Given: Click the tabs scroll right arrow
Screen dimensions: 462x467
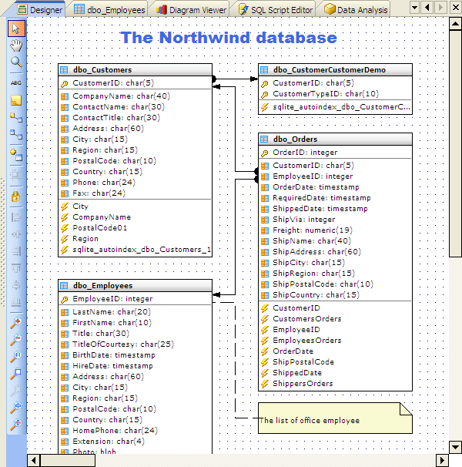Looking at the screenshot, I should tap(441, 7).
